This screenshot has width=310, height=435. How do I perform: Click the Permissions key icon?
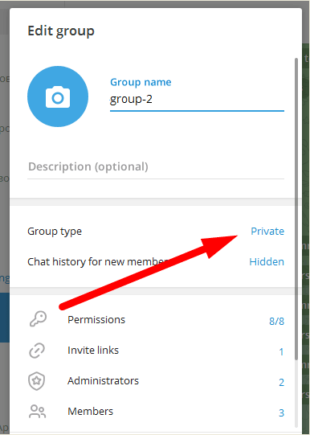(x=38, y=319)
